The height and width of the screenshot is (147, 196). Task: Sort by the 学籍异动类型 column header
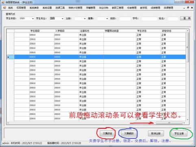tap(120, 31)
